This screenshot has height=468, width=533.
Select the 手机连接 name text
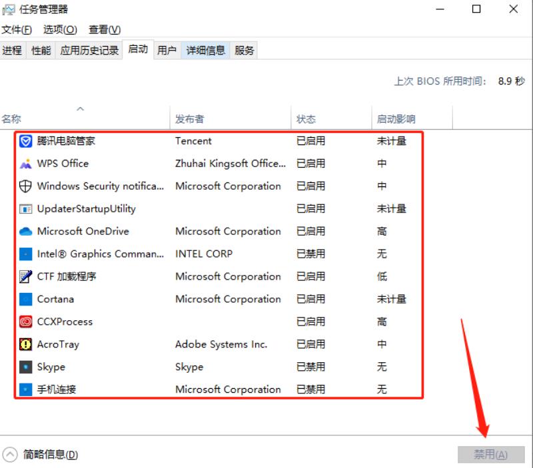[57, 389]
